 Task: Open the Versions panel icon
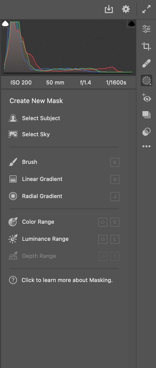146,131
